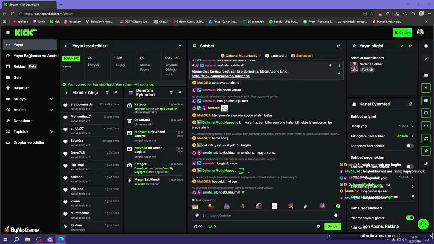Toggle the lightning activity feed rail icon
The height and width of the screenshot is (244, 434).
(x=426, y=88)
